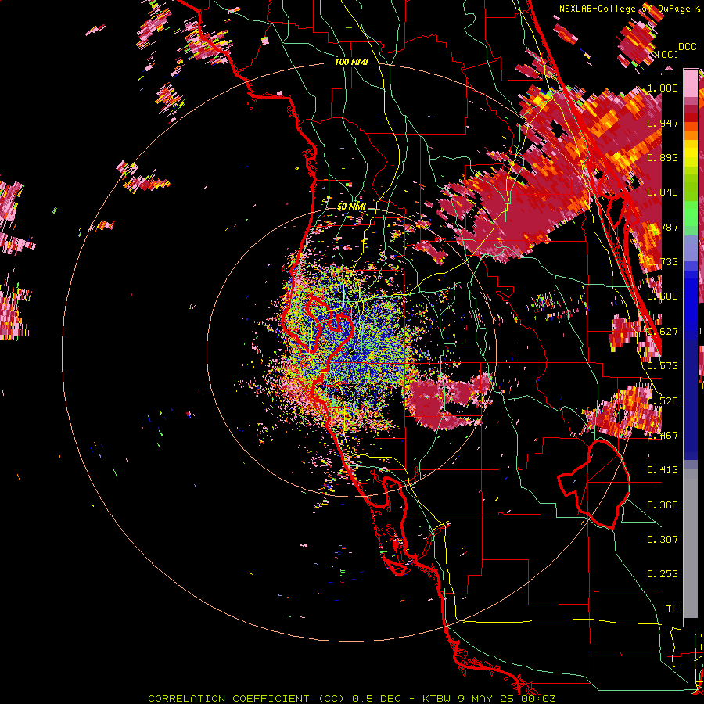Select the 'TH' label on the color bar
Viewport: 704px width, 704px height.
tap(672, 609)
